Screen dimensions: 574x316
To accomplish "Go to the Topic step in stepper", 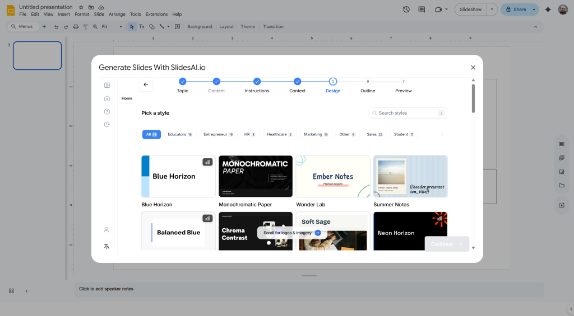I will (x=183, y=82).
